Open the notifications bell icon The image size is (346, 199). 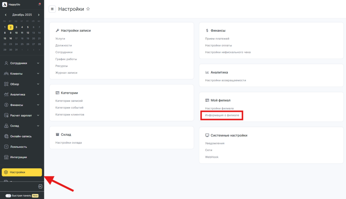(39, 4)
